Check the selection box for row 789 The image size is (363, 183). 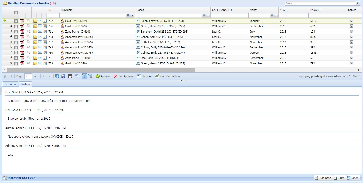16,63
